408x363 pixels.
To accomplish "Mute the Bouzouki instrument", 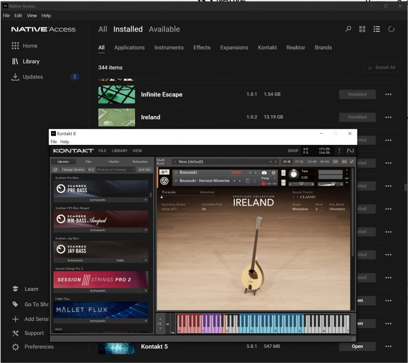I will 284,183.
